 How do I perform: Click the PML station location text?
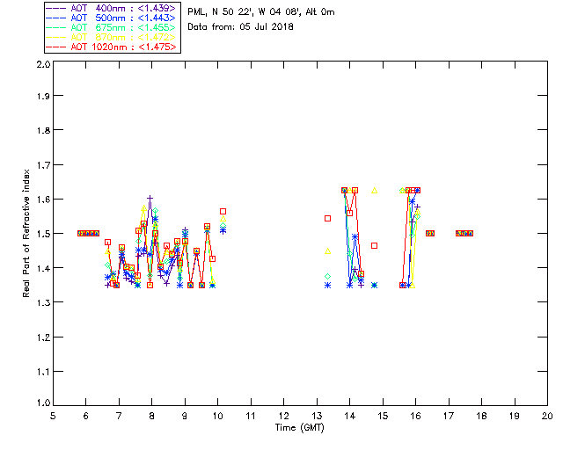(x=261, y=12)
